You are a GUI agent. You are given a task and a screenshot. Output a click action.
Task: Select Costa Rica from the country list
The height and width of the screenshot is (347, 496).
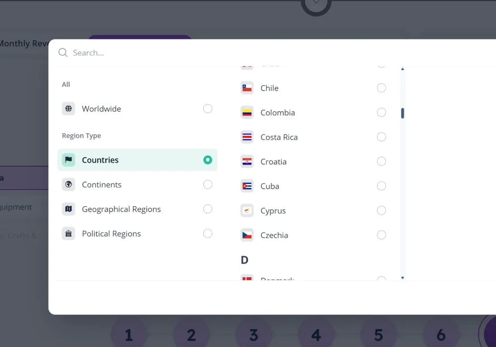[x=279, y=137]
